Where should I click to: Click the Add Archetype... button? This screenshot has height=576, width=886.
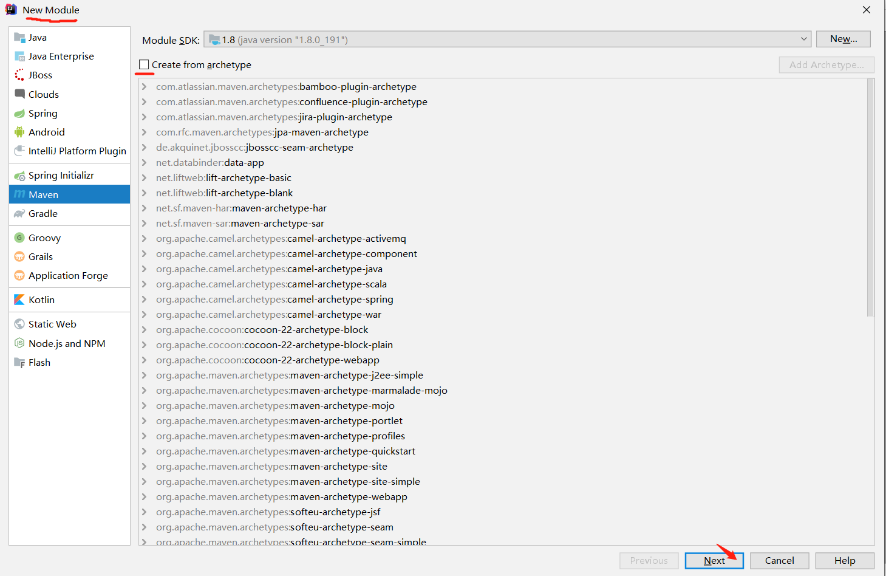click(x=826, y=65)
